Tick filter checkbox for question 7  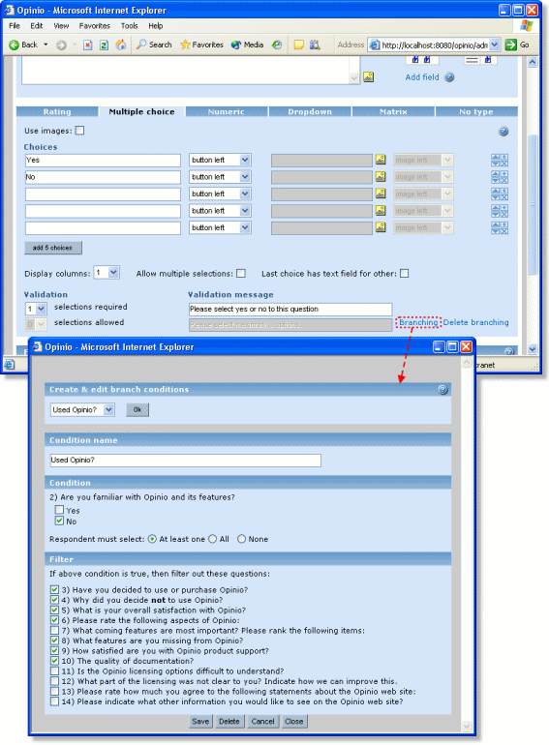tap(54, 631)
